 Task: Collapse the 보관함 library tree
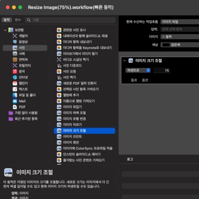point(5,30)
